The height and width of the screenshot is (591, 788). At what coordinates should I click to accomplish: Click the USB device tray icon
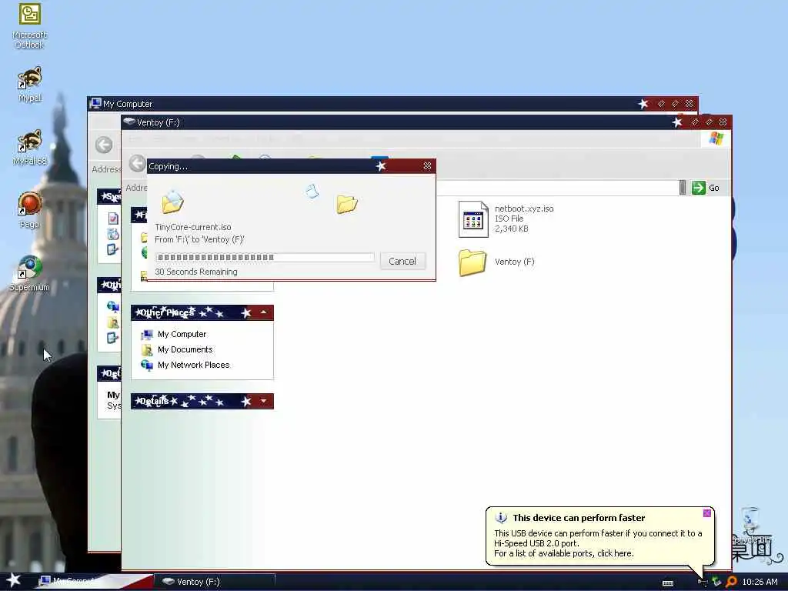[x=703, y=582]
